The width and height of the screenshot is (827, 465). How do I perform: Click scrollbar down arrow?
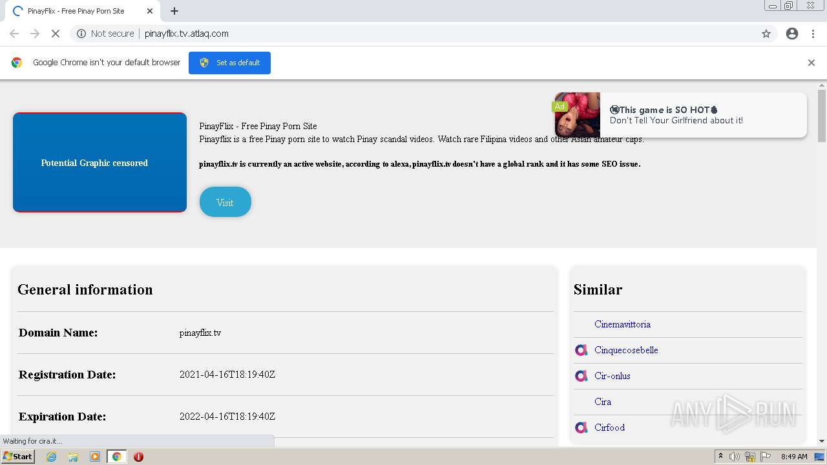point(822,441)
